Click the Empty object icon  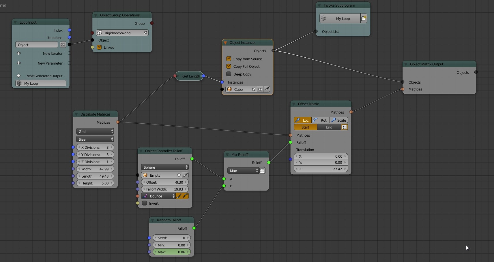point(145,175)
